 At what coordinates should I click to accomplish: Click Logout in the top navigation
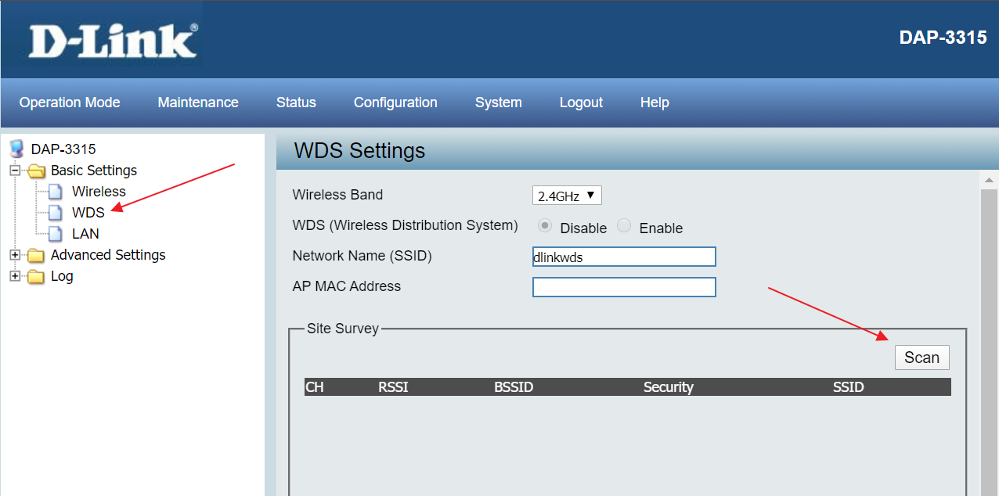click(x=581, y=102)
